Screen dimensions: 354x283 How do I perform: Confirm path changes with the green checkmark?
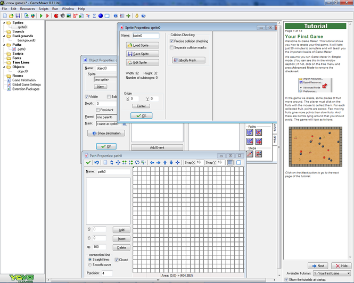(x=88, y=162)
